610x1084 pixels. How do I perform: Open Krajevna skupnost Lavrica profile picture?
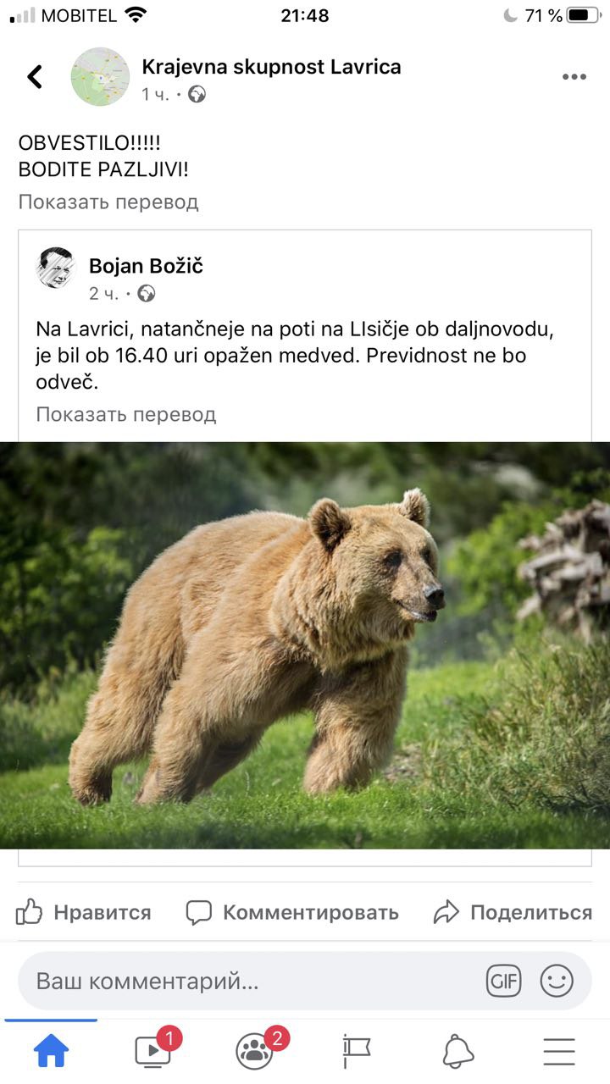click(100, 77)
